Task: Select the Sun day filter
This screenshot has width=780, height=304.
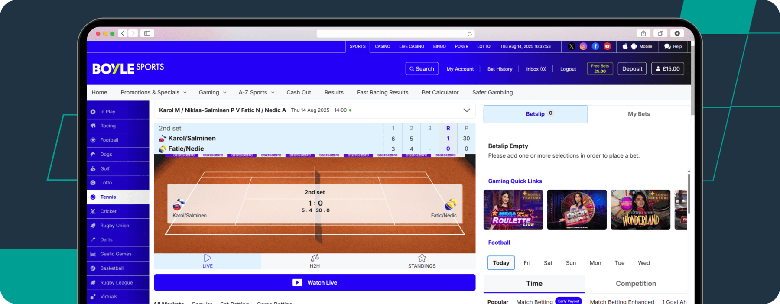Action: pyautogui.click(x=571, y=263)
